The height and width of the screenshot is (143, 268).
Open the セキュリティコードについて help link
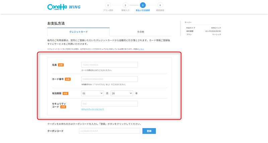pos(92,109)
